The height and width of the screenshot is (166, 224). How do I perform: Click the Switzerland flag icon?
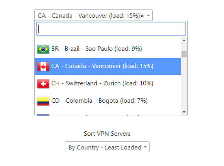[43, 84]
